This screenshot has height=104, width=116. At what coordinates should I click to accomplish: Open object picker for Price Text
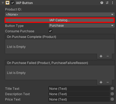[112, 99]
